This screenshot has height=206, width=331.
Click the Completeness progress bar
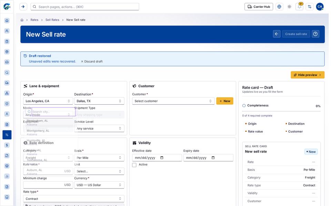tap(281, 111)
